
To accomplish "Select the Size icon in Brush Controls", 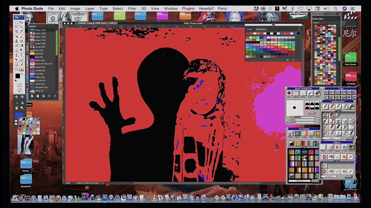I will tap(289, 93).
